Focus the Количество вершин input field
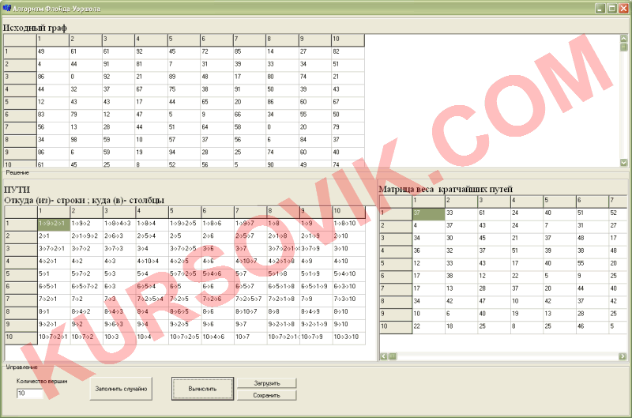The image size is (632, 418). pos(30,394)
